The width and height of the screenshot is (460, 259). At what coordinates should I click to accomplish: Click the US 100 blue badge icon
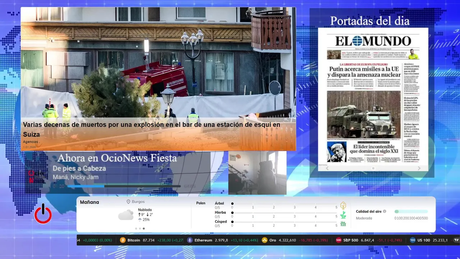(x=413, y=240)
